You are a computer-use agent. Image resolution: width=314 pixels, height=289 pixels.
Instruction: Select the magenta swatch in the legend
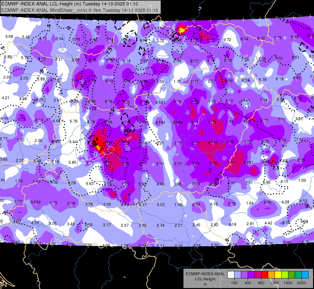pyautogui.click(x=258, y=275)
